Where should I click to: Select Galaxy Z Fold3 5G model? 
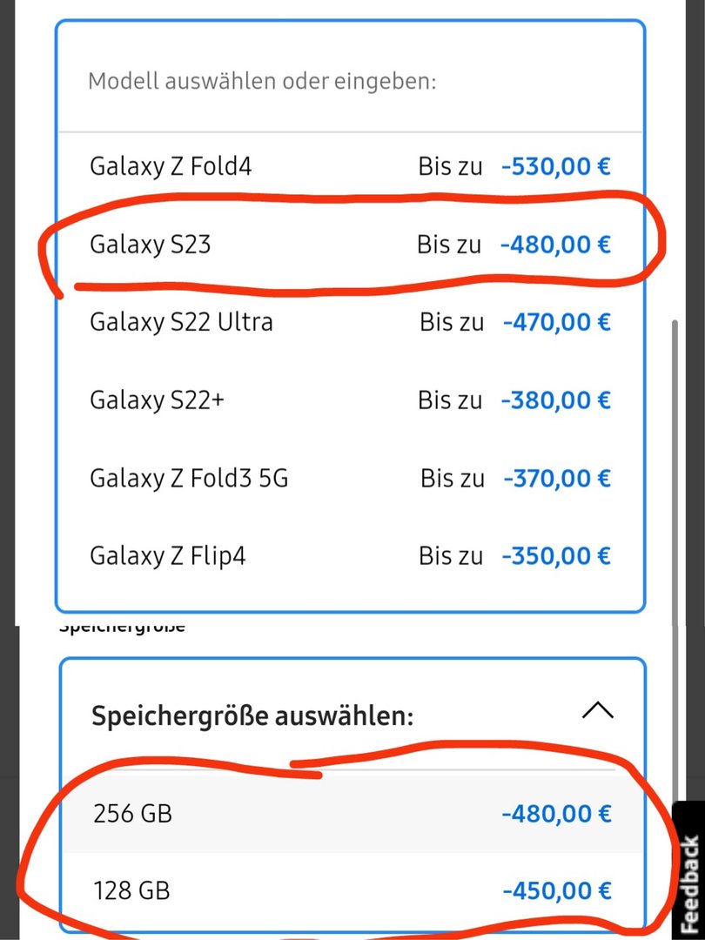coord(189,478)
